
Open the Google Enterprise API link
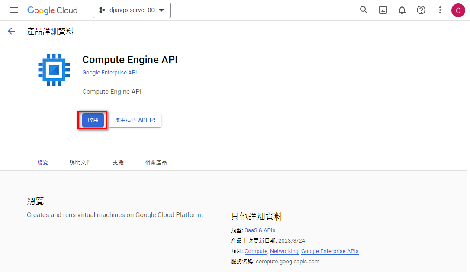(x=109, y=73)
